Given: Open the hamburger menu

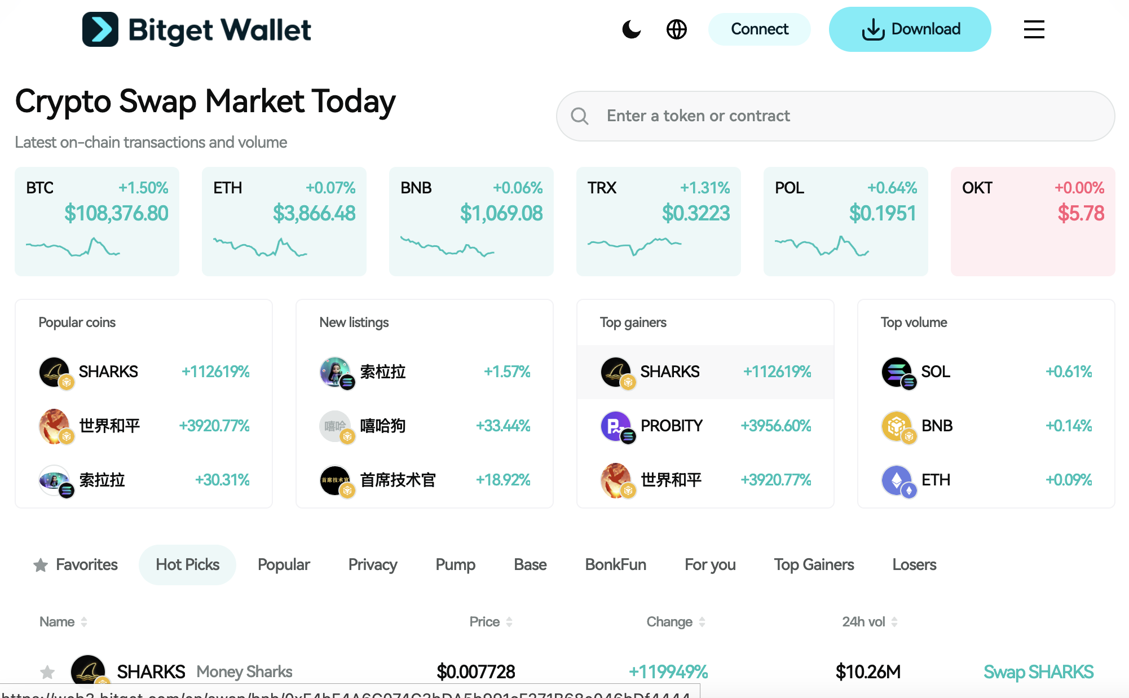Looking at the screenshot, I should [x=1034, y=29].
